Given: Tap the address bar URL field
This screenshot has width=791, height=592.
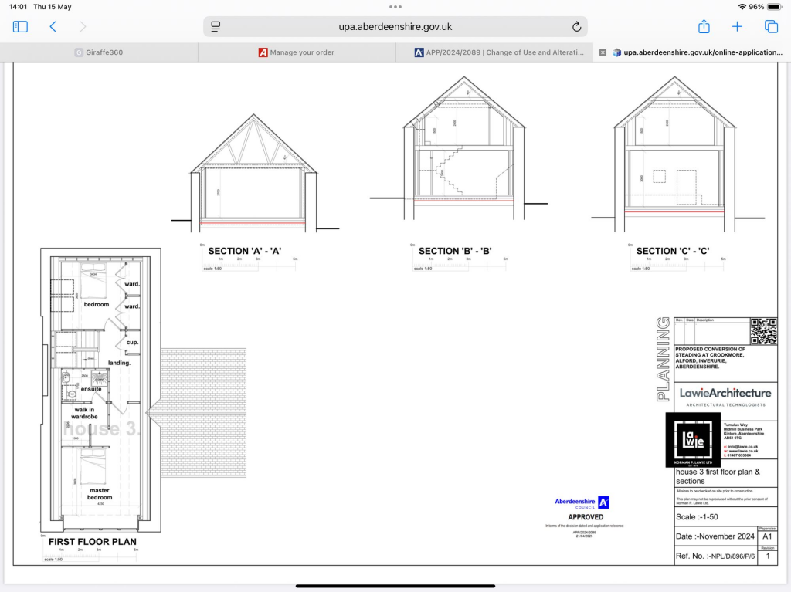Looking at the screenshot, I should click(x=395, y=27).
